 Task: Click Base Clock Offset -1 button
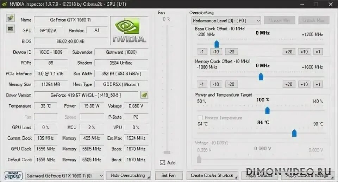pyautogui.click(x=202, y=52)
